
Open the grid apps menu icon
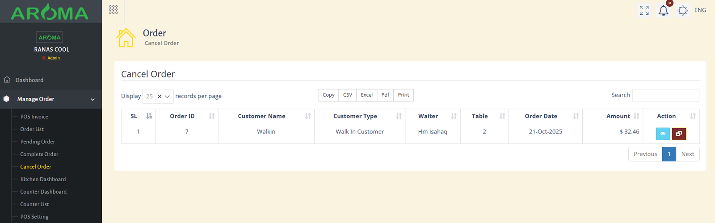pyautogui.click(x=114, y=10)
